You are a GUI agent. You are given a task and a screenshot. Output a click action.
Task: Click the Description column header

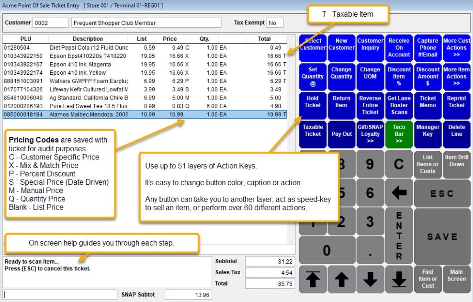tap(88, 39)
